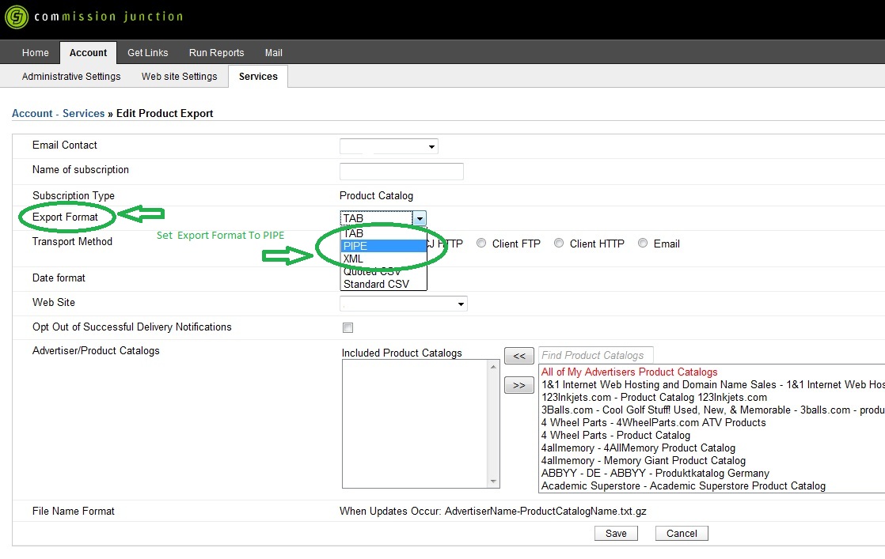This screenshot has width=885, height=559.
Task: Choose PIPE from the export format list
Action: pyautogui.click(x=384, y=246)
